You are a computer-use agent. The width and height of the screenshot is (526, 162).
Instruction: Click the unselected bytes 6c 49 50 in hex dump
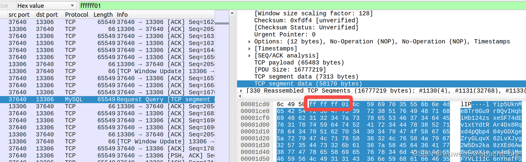291,105
